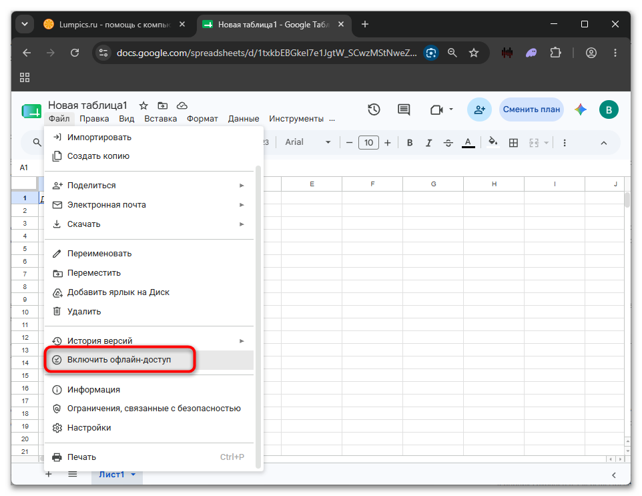Open more toolbar options three dots

pyautogui.click(x=565, y=143)
